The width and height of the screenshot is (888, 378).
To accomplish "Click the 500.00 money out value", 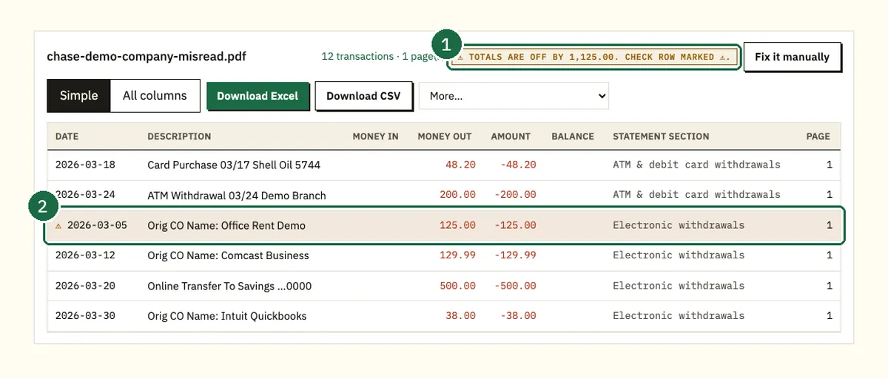I will pos(457,286).
